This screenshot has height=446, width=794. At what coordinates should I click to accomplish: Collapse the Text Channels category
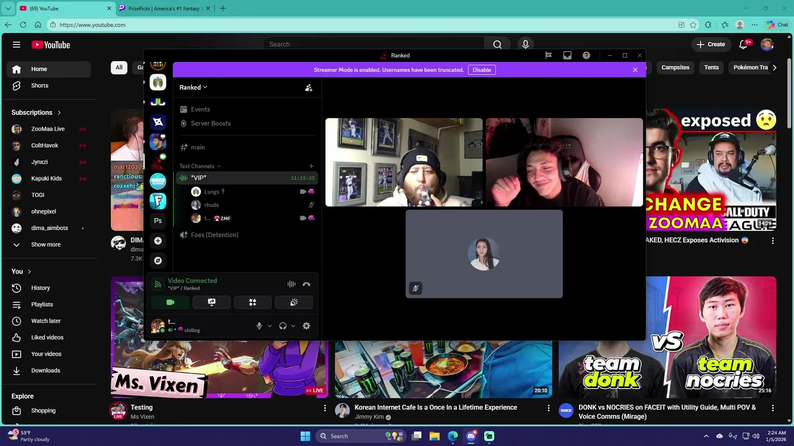click(200, 166)
